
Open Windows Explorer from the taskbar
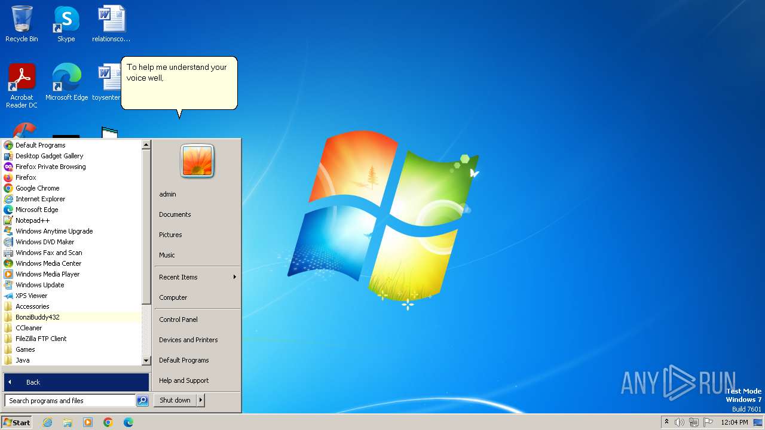[x=68, y=422]
